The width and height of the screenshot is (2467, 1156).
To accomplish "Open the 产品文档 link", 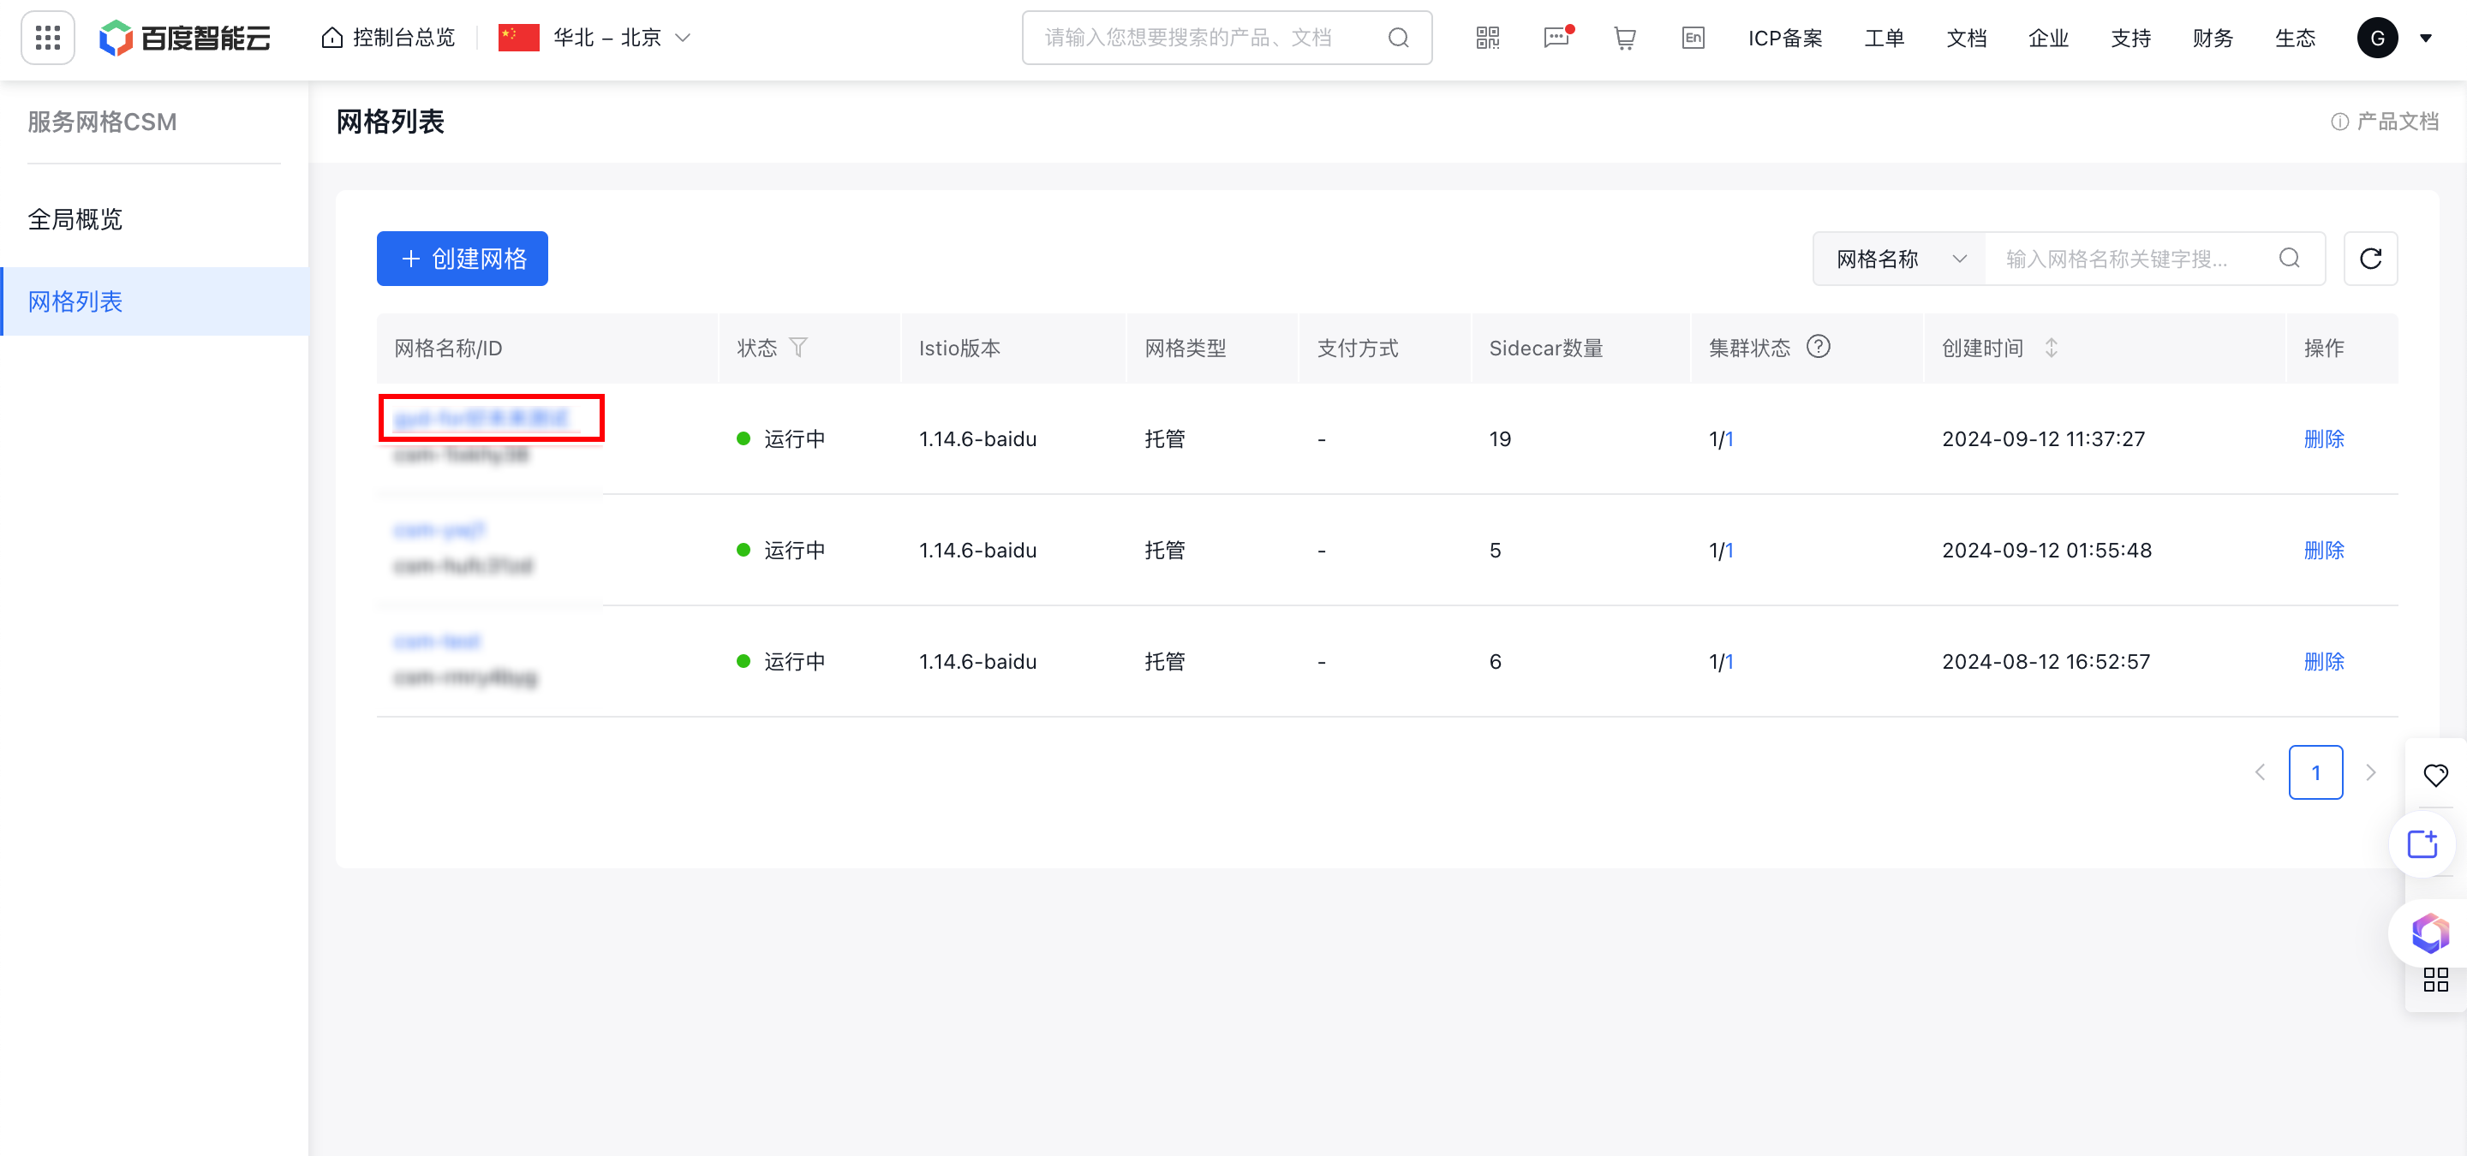I will tap(2384, 122).
